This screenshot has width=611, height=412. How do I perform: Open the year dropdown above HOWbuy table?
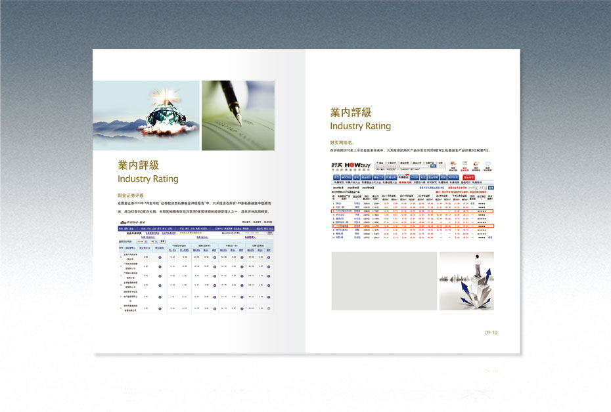click(471, 187)
